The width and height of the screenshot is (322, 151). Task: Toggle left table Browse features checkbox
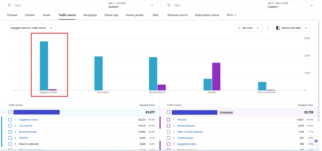pyautogui.click(x=10, y=132)
